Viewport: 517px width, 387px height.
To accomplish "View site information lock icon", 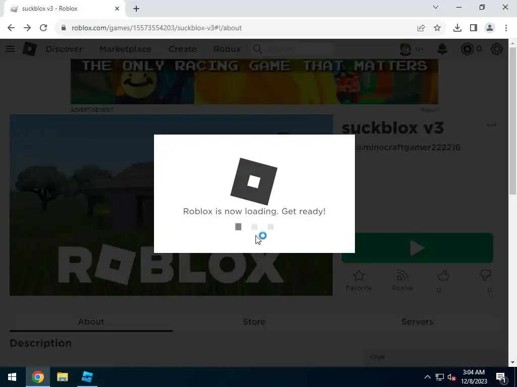I will pos(64,28).
